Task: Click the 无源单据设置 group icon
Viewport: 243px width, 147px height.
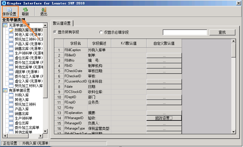Action: 5,25
